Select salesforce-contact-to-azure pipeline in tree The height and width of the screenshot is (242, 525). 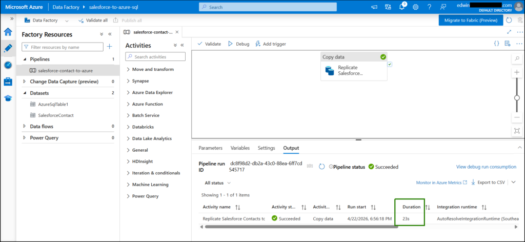(x=68, y=71)
